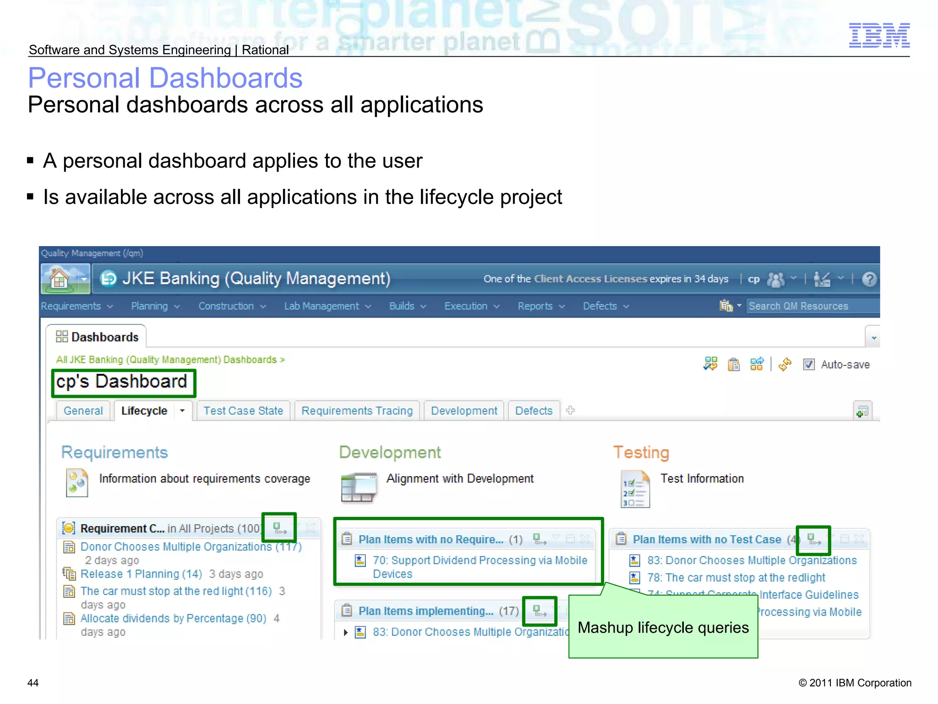Screen dimensions: 938x704
Task: Open the user profile people icon
Action: tap(775, 279)
